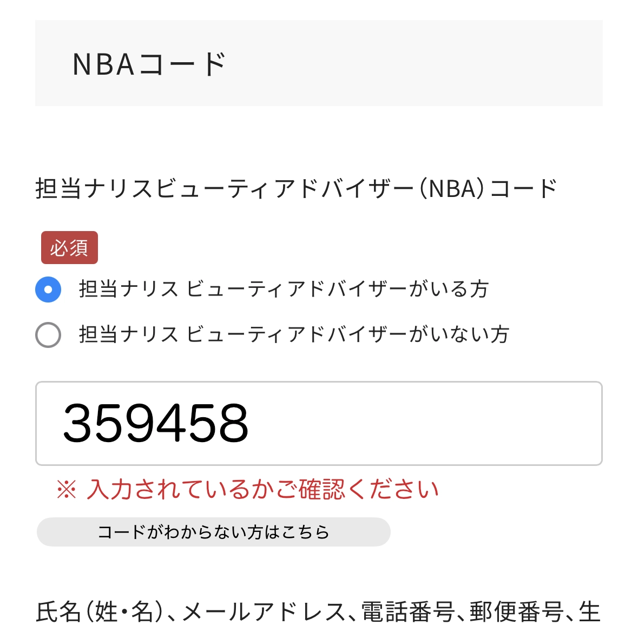
Task: Click the number 359458 in the field
Action: 156,423
